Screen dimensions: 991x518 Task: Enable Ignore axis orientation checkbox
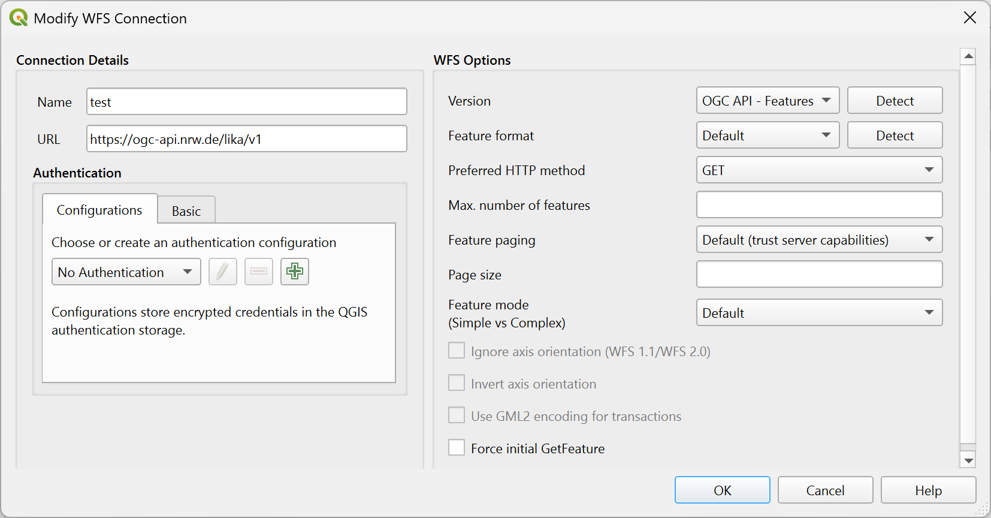[457, 351]
